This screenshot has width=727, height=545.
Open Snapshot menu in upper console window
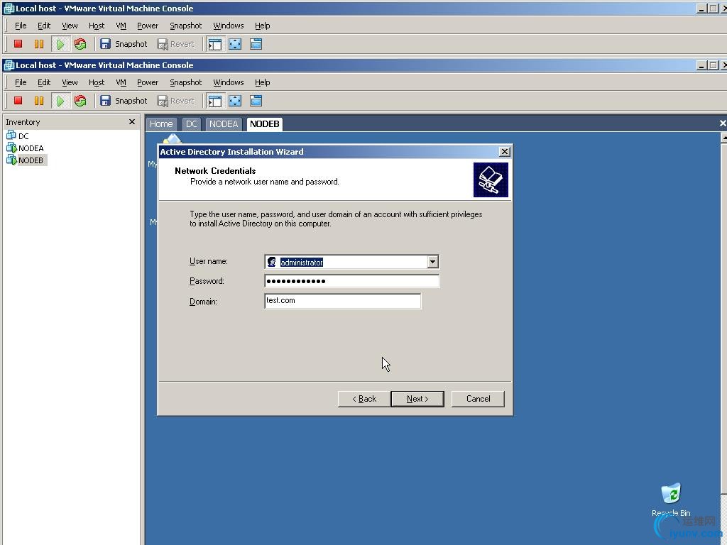185,26
